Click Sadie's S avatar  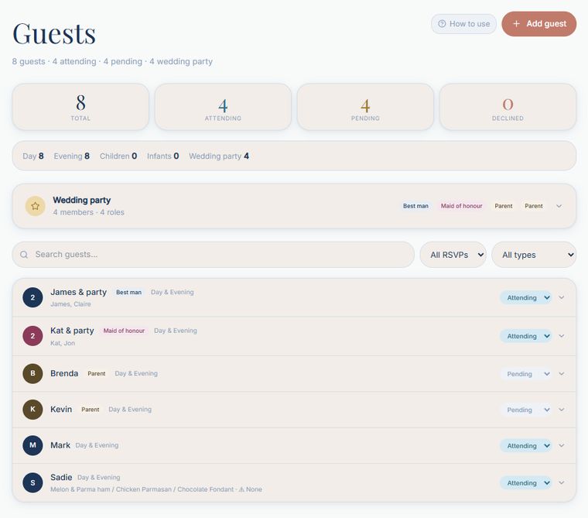(32, 482)
